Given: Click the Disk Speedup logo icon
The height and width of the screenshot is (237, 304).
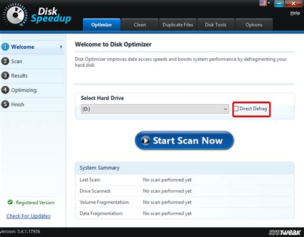Looking at the screenshot, I should pos(15,15).
